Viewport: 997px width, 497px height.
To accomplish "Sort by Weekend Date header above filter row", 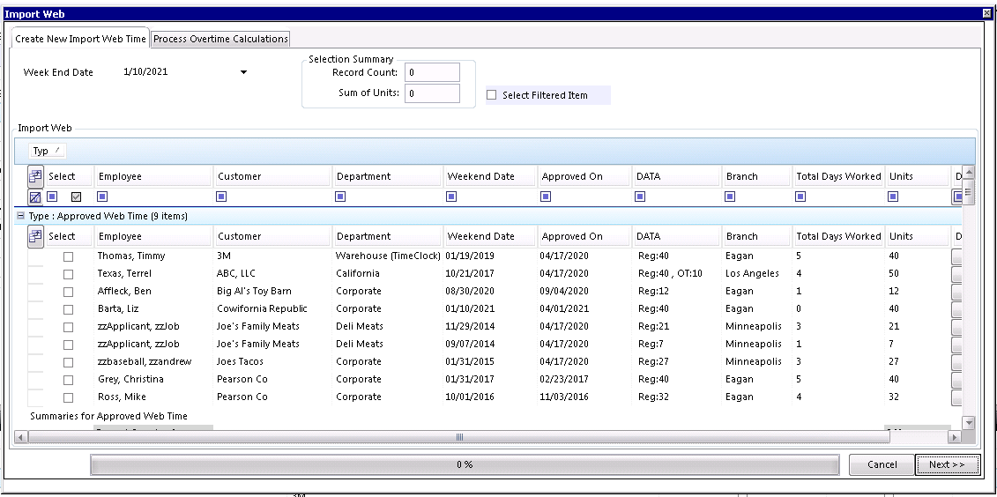I will click(x=491, y=176).
